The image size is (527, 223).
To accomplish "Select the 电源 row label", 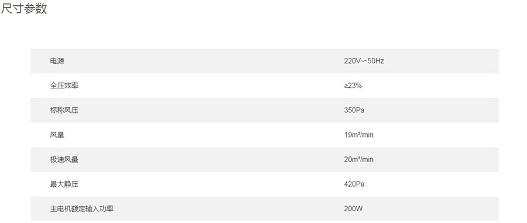I will (57, 61).
